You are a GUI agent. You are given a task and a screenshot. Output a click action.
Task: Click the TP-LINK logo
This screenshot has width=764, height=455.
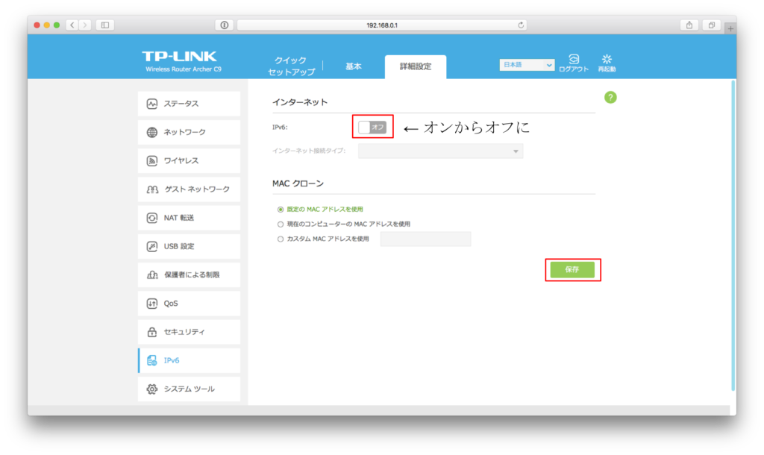pos(179,57)
